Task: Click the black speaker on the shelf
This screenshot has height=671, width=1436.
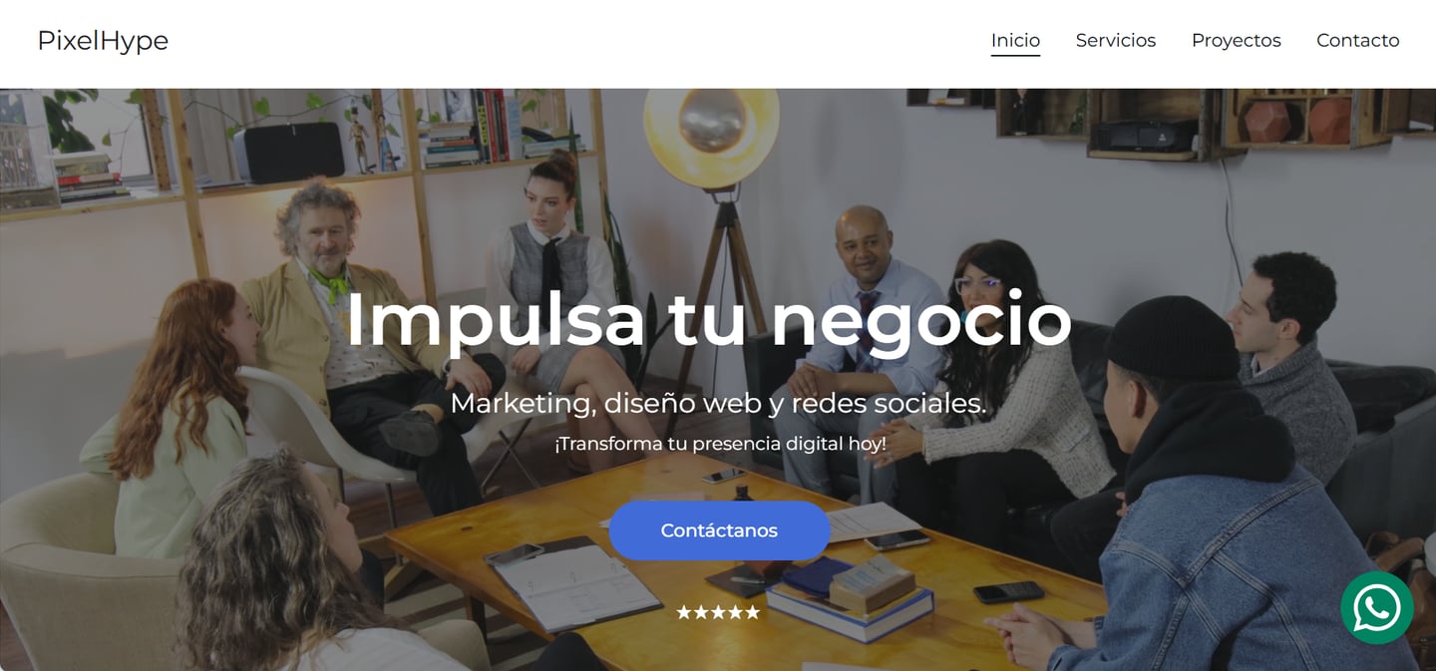Action: pos(289,152)
